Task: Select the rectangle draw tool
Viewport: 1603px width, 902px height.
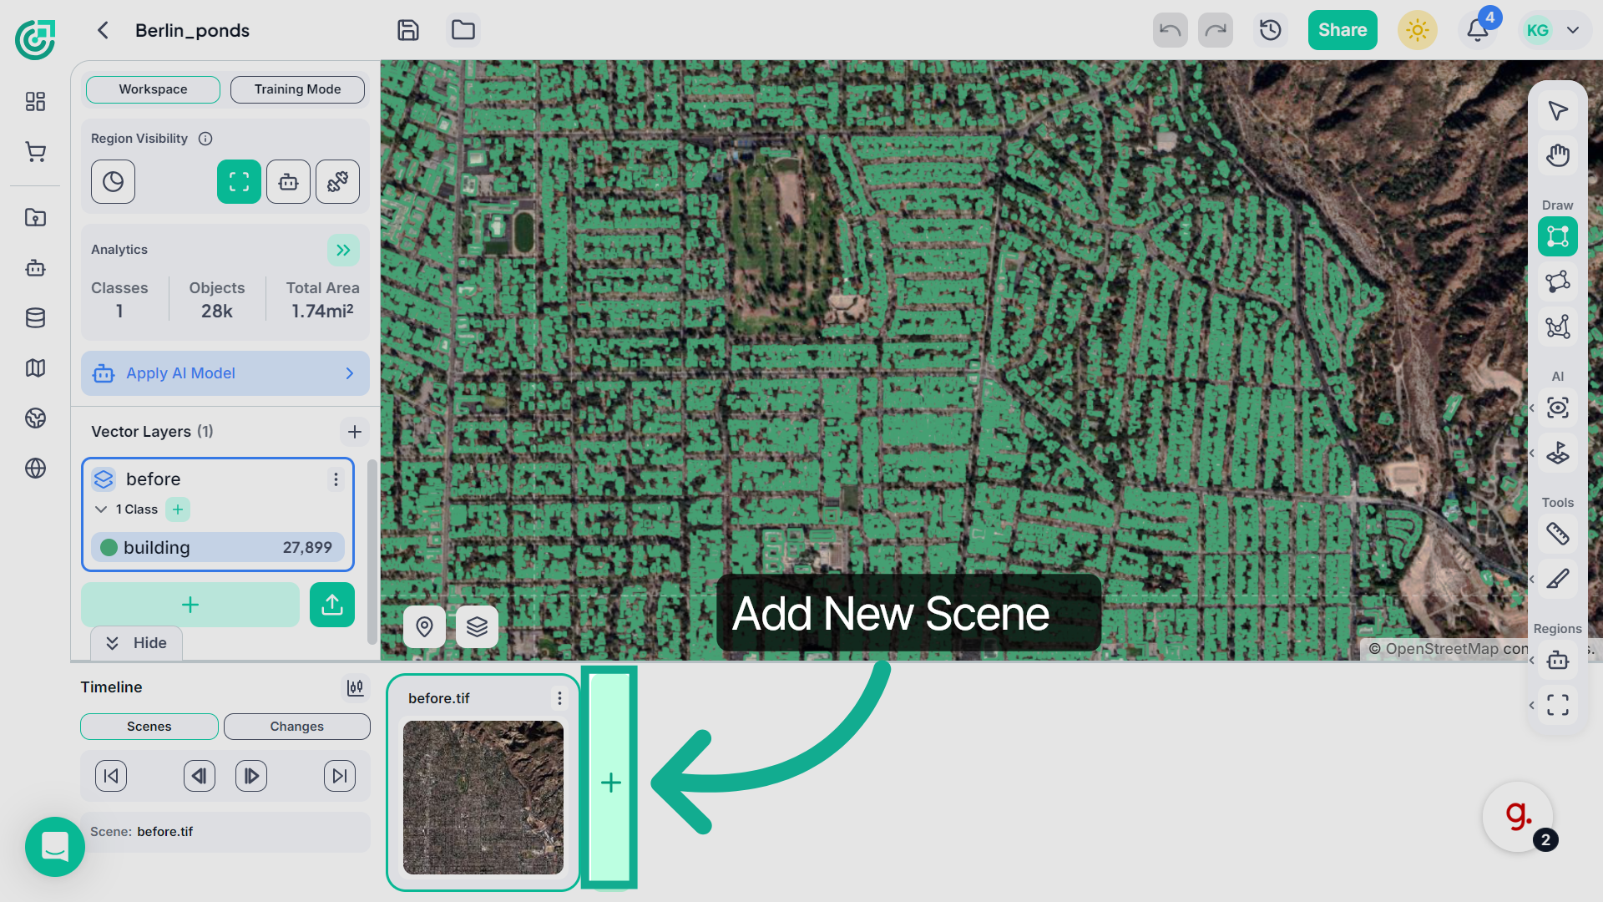Action: click(1558, 236)
